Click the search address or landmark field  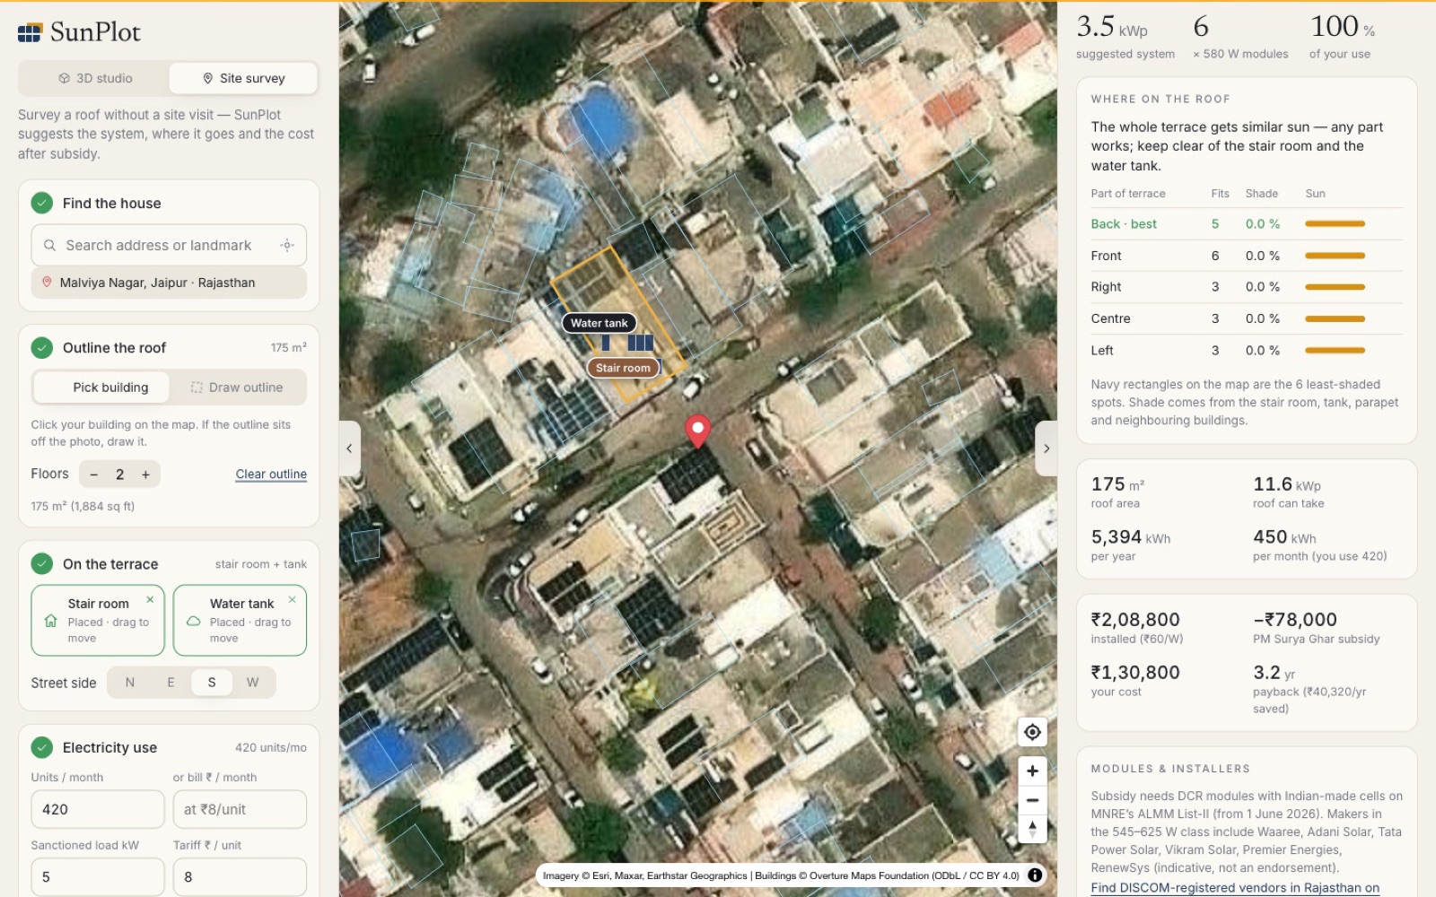pyautogui.click(x=169, y=245)
